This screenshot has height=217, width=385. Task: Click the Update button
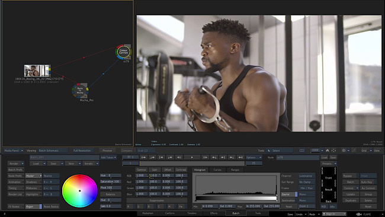point(351,194)
